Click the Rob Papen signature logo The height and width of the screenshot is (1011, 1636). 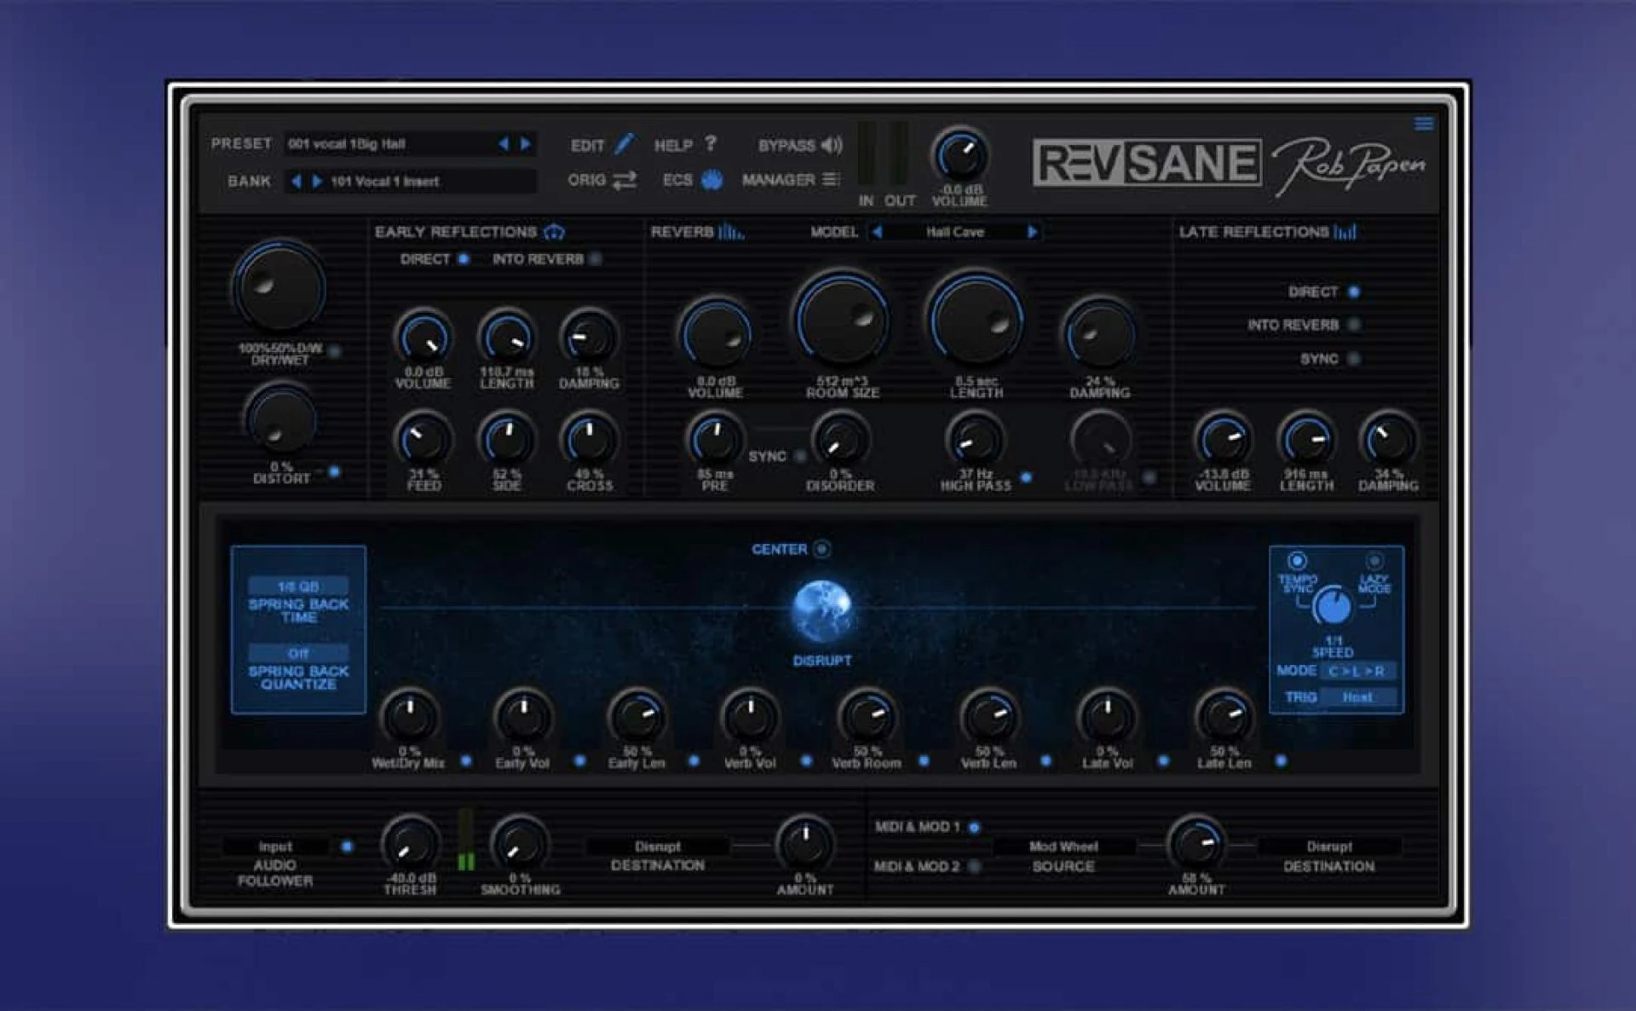[1349, 165]
